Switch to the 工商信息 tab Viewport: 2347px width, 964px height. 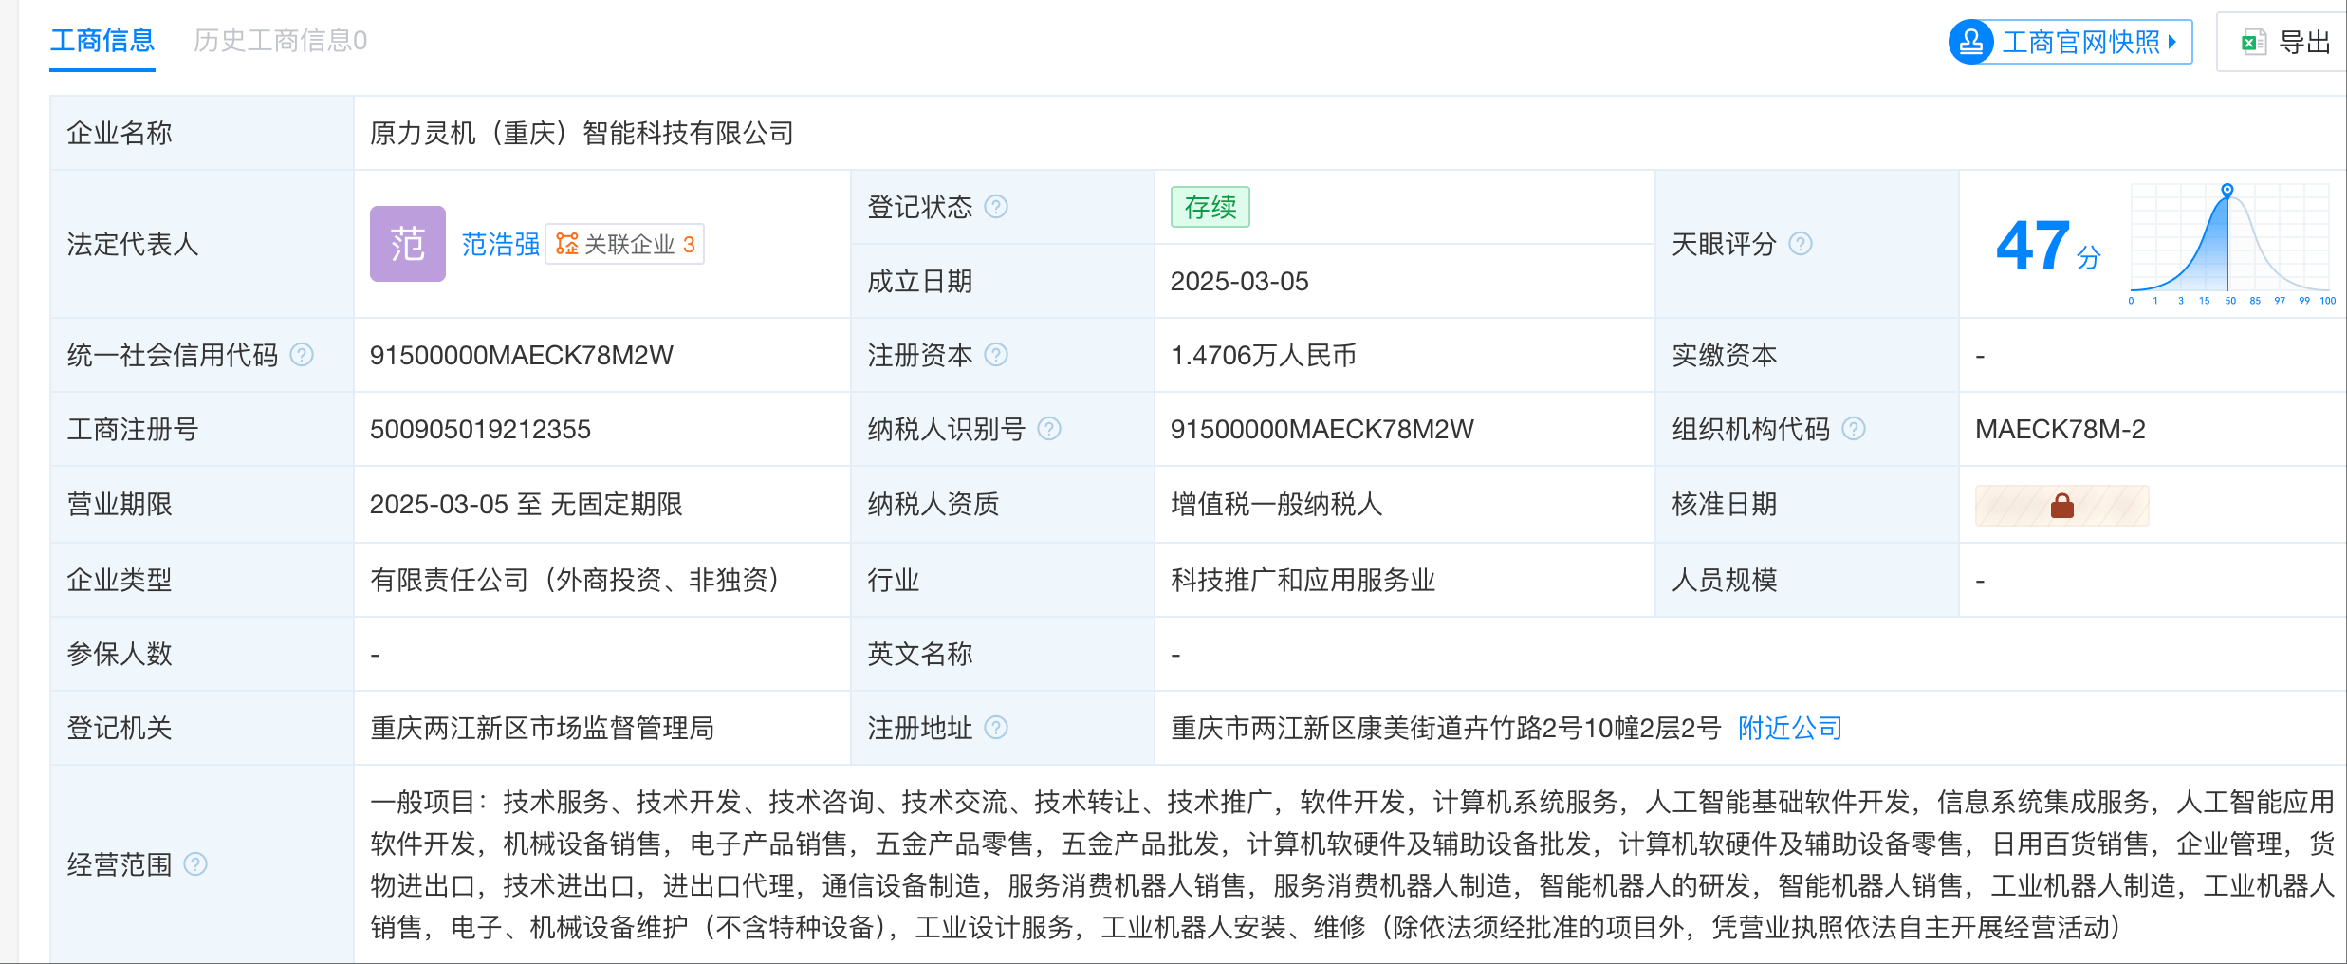pyautogui.click(x=102, y=41)
